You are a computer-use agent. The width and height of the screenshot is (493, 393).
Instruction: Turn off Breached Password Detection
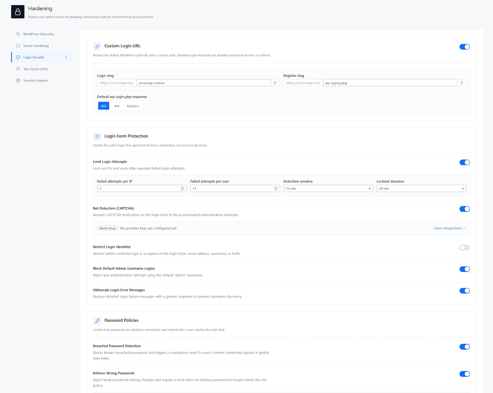[464, 346]
